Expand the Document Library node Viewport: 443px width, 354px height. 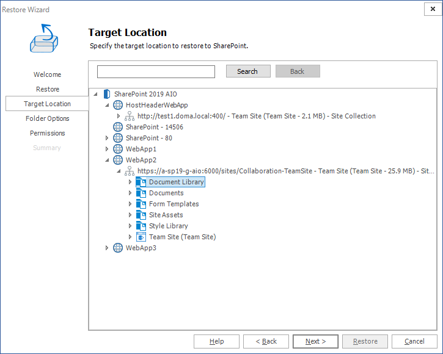(x=130, y=182)
